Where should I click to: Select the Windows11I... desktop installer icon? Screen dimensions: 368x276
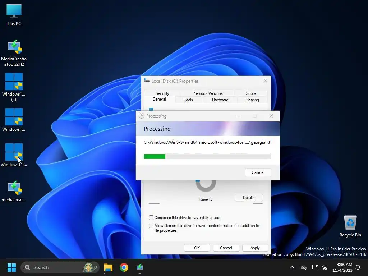pos(14,155)
